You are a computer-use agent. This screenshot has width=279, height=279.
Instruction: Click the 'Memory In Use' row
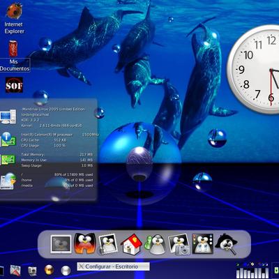57,160
